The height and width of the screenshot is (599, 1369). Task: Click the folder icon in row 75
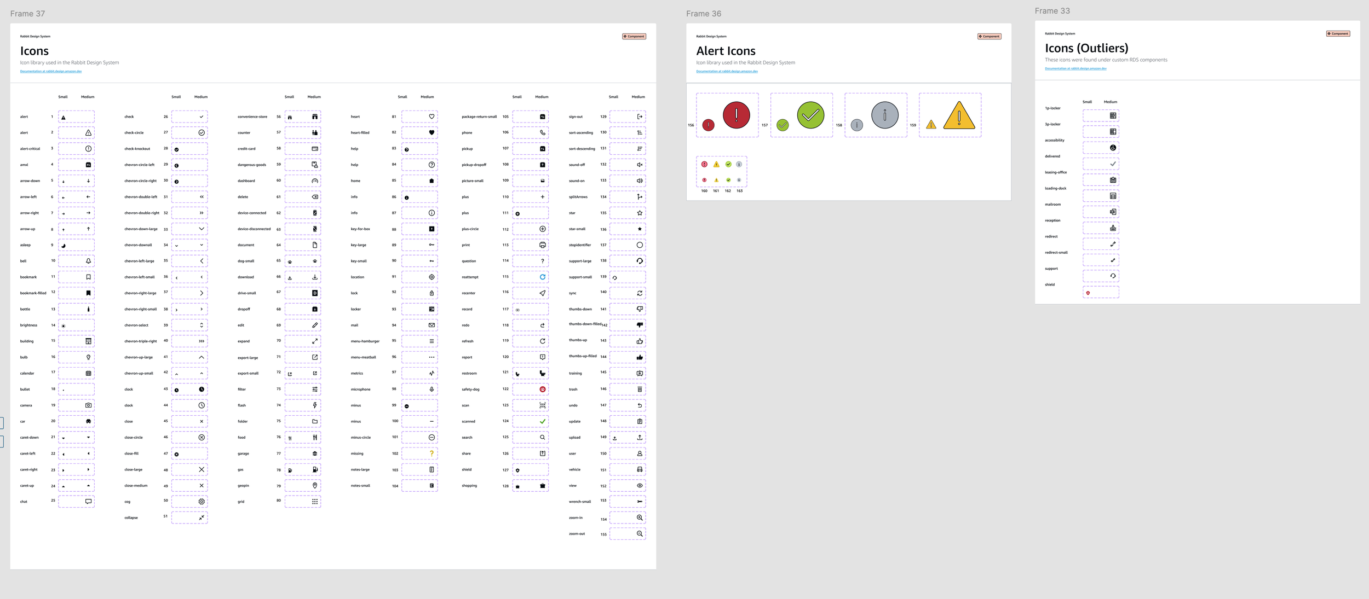(315, 421)
